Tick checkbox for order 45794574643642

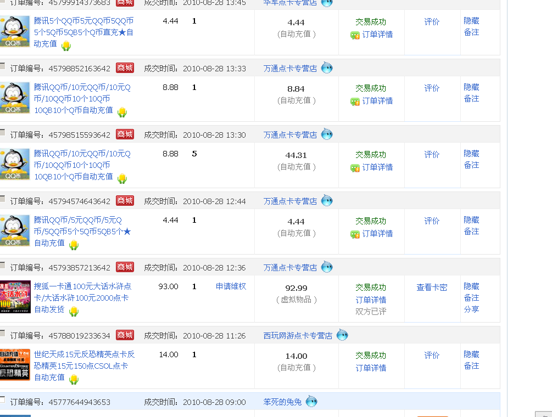point(2,199)
